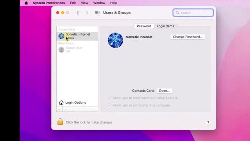Viewport: 250px width, 141px height.
Task: Toggle allow user to administer computer
Action: click(109, 105)
